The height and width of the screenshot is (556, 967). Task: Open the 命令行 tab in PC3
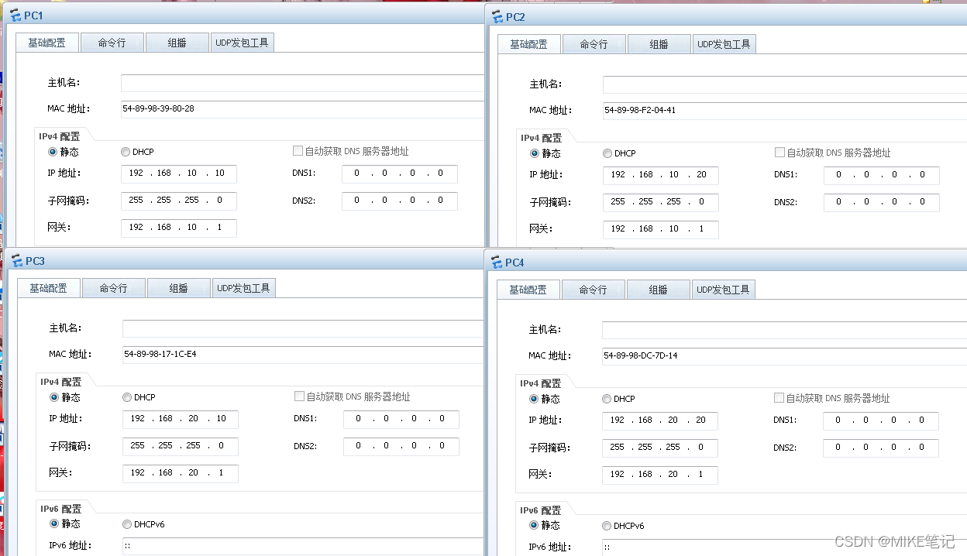click(113, 288)
